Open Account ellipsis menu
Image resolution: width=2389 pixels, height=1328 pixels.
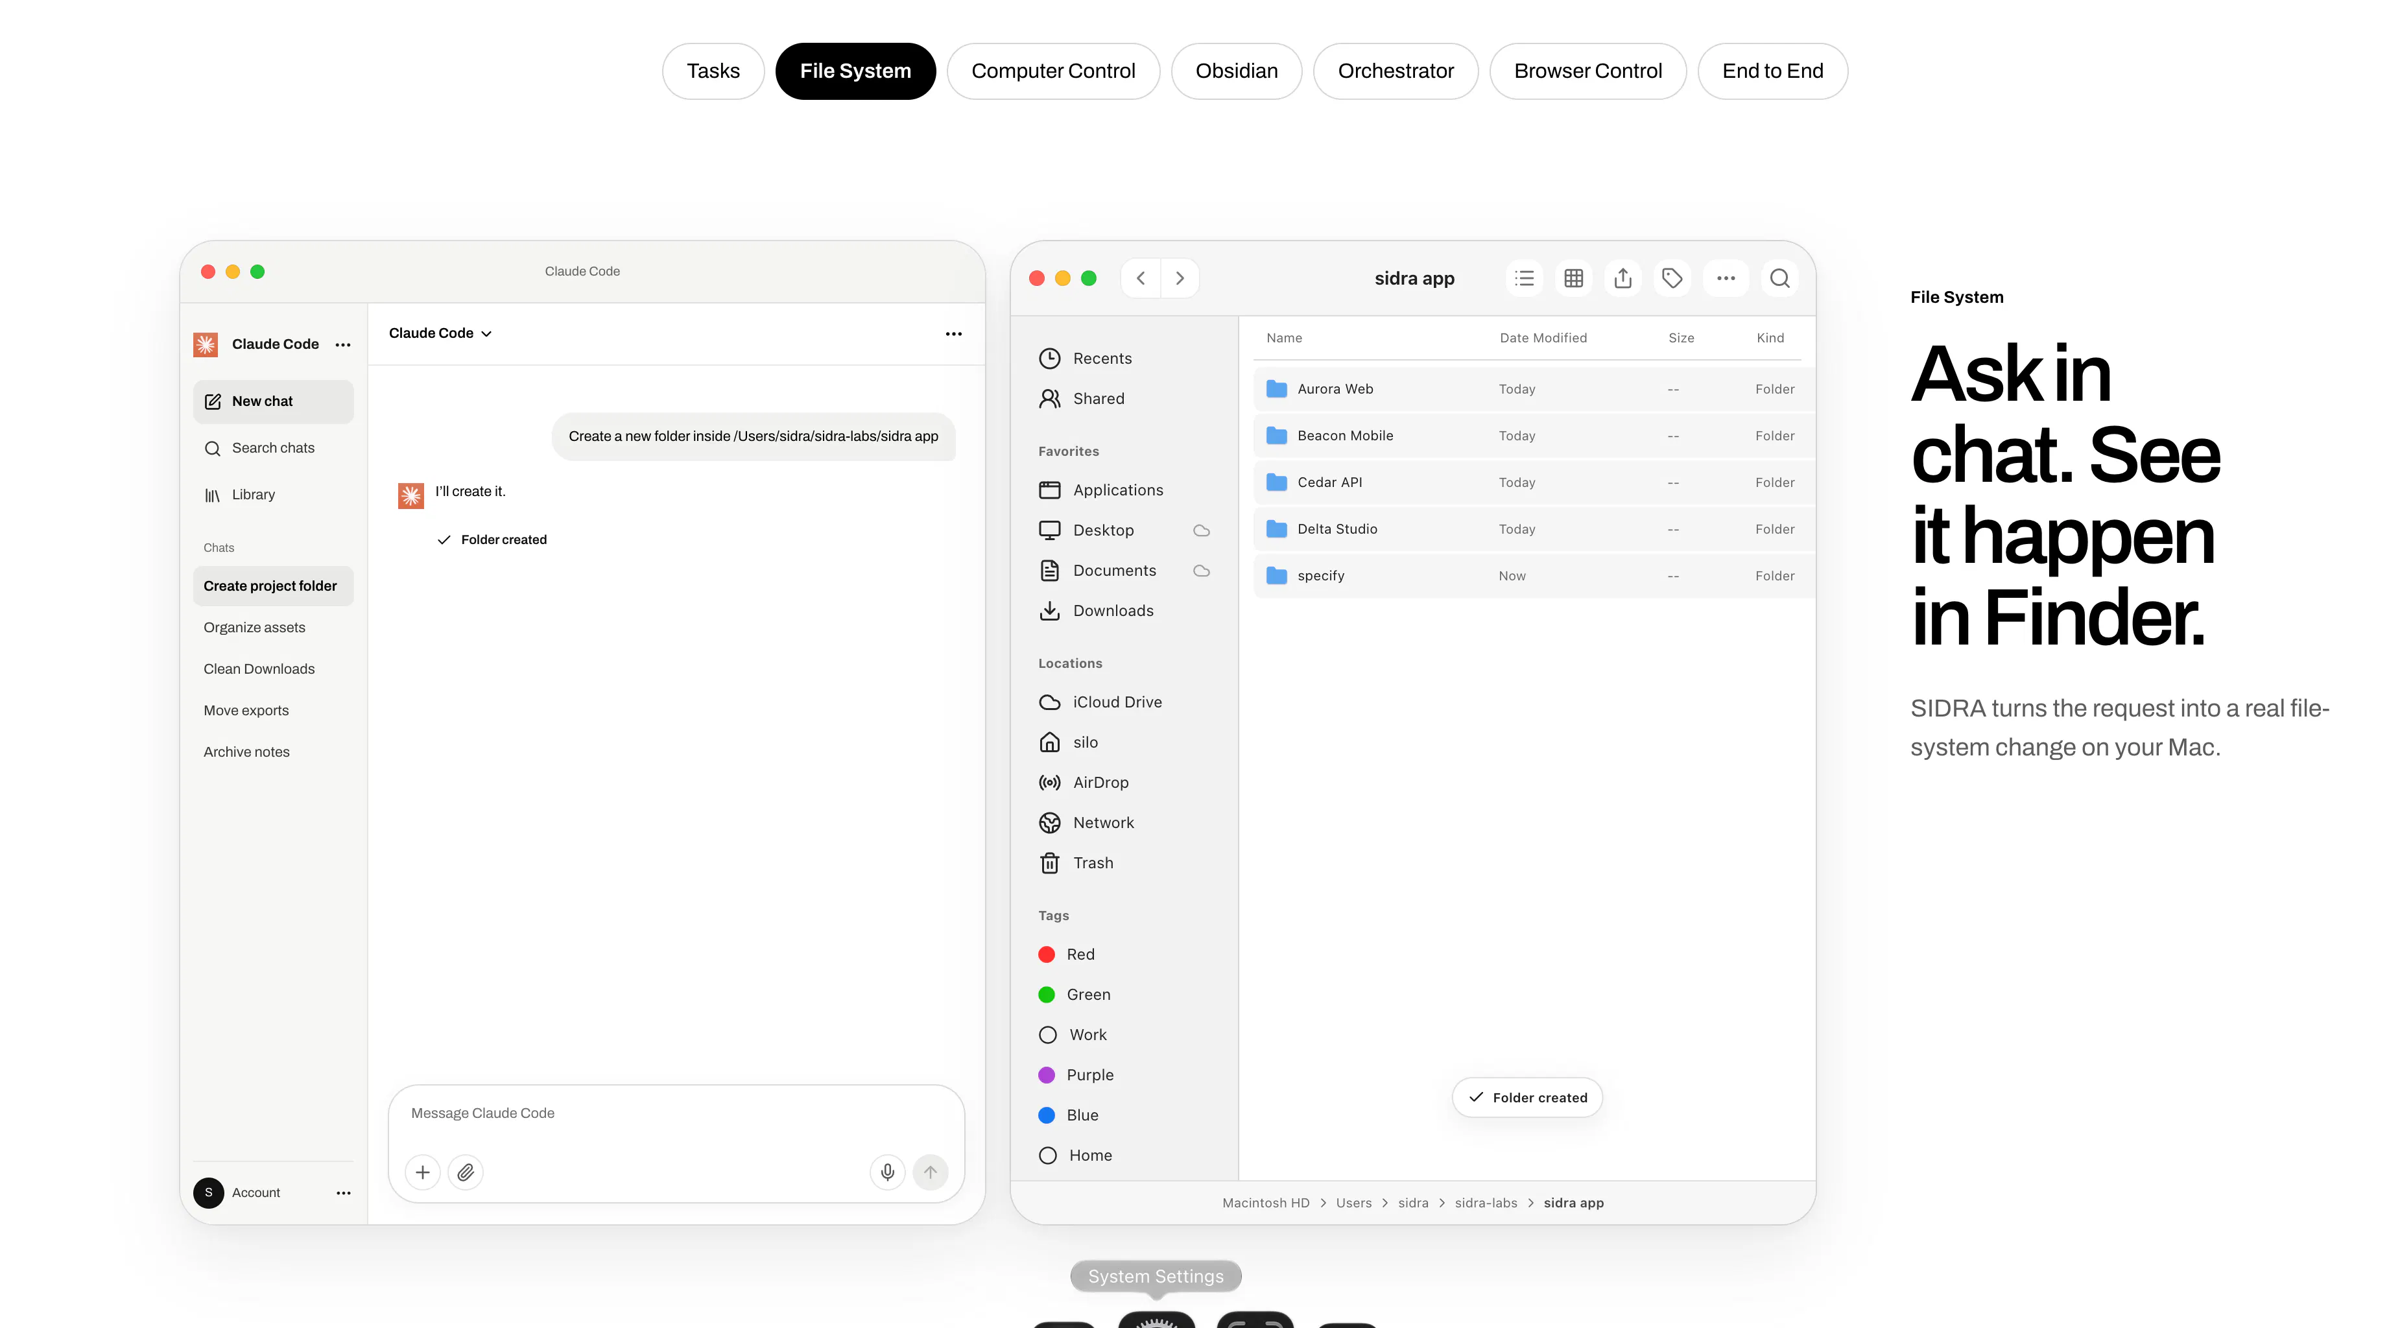click(343, 1194)
